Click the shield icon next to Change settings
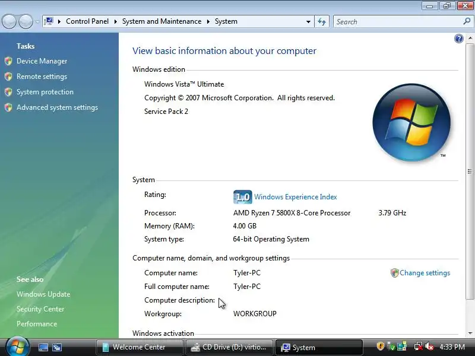This screenshot has height=356, width=475. pyautogui.click(x=394, y=273)
